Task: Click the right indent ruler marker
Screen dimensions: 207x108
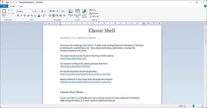Action: click(x=144, y=24)
